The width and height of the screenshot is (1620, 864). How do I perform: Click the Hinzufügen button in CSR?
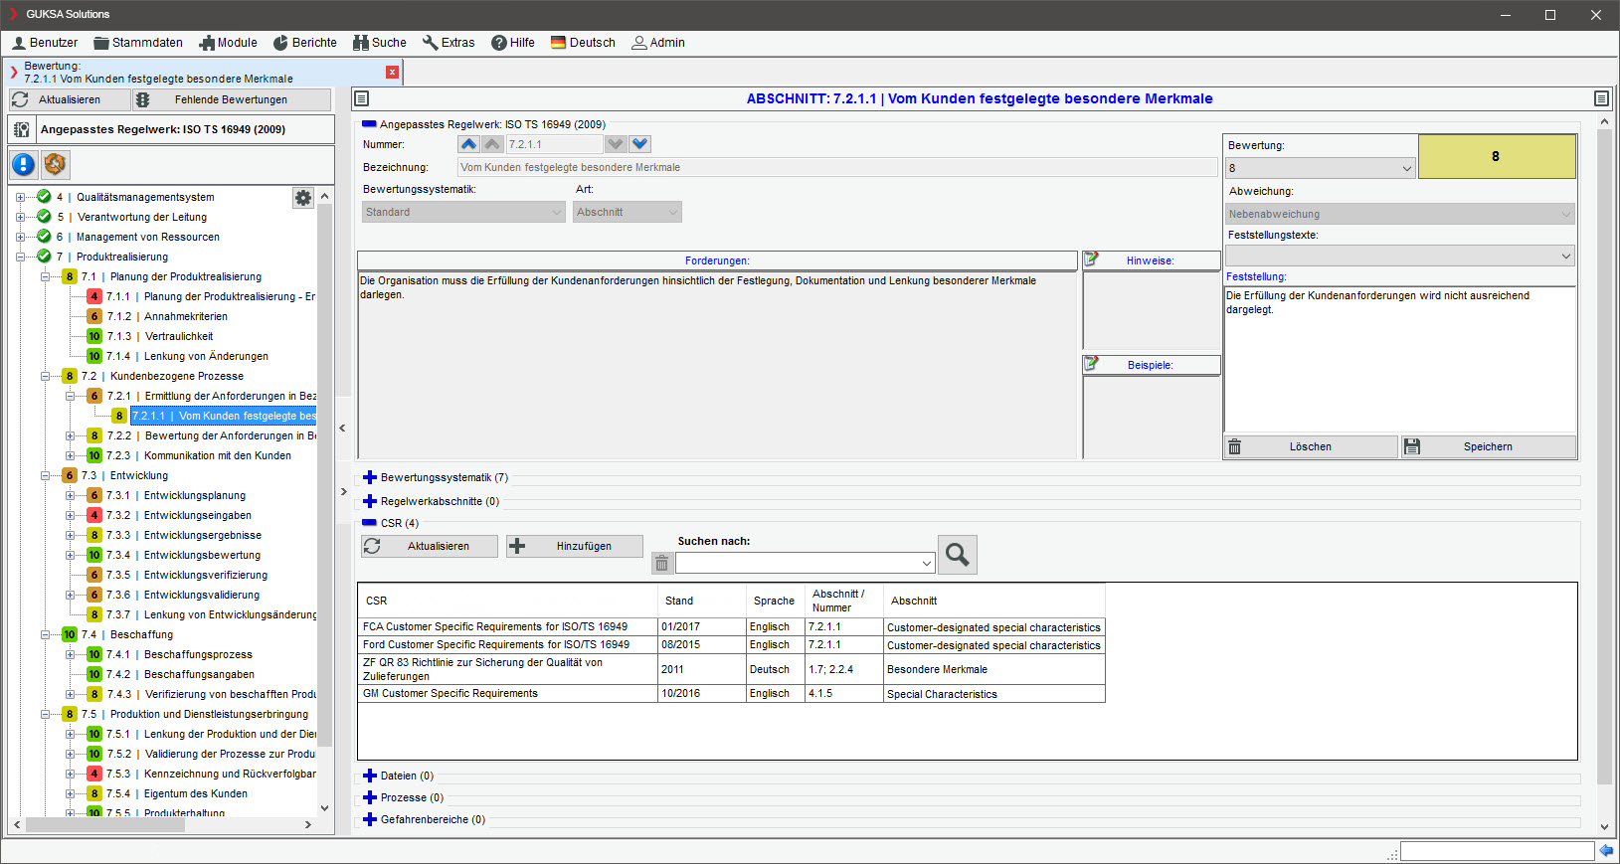click(x=575, y=546)
